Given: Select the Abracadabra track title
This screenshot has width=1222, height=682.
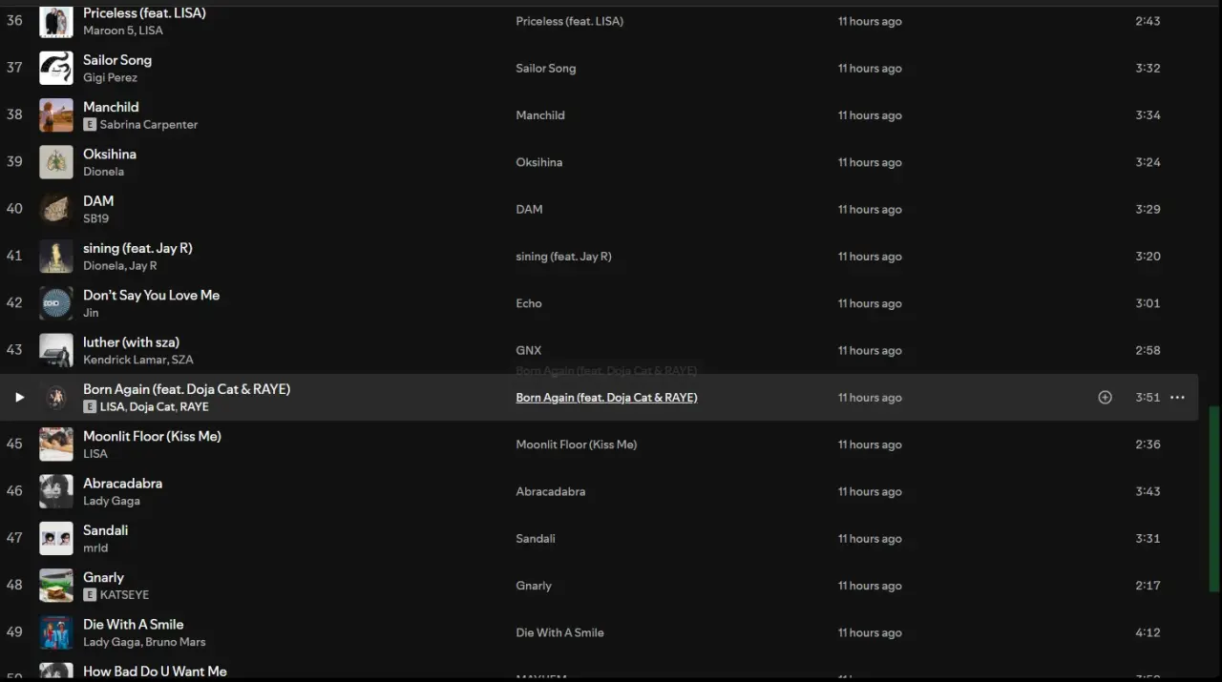Looking at the screenshot, I should [122, 484].
